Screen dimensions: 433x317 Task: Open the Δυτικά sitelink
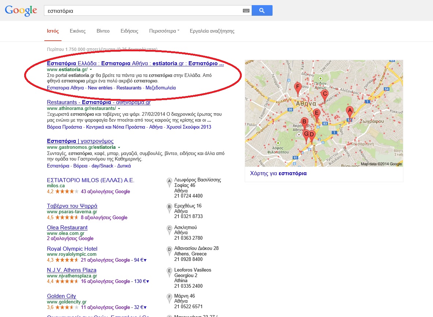point(124,166)
